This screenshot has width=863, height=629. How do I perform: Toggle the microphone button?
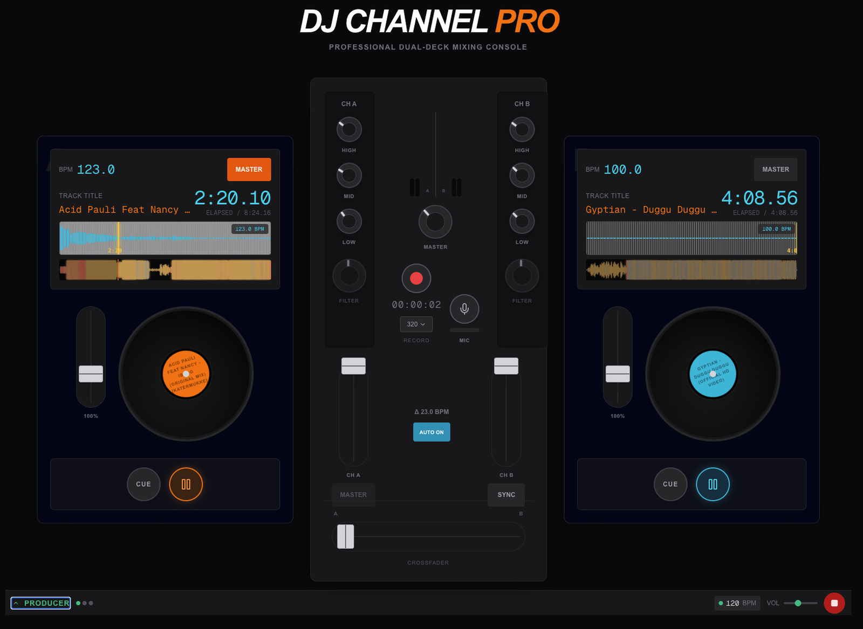click(464, 309)
